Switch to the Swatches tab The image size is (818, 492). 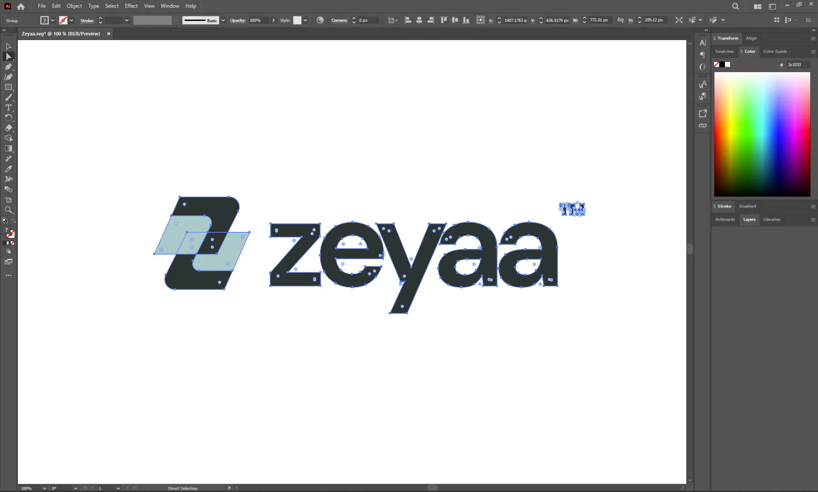point(724,51)
